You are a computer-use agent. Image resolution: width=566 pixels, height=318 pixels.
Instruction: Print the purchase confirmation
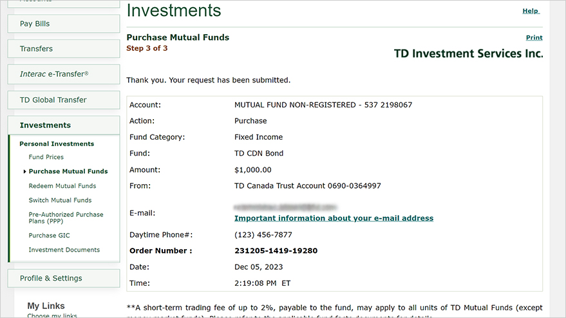click(534, 37)
